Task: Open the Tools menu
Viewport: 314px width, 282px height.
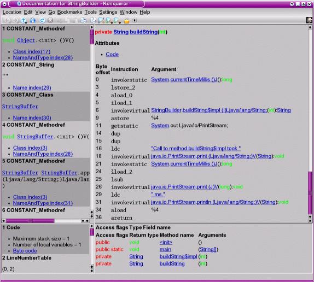Action: pyautogui.click(x=90, y=12)
